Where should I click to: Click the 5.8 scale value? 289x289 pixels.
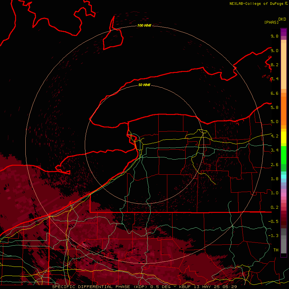tap(275, 108)
